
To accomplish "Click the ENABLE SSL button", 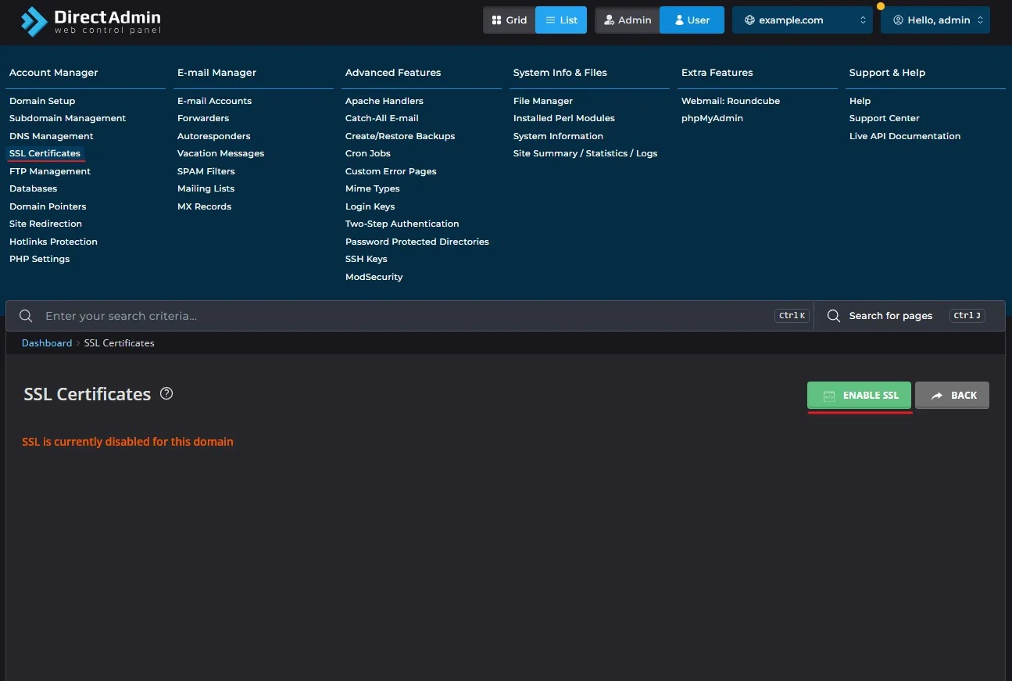I will pos(859,396).
